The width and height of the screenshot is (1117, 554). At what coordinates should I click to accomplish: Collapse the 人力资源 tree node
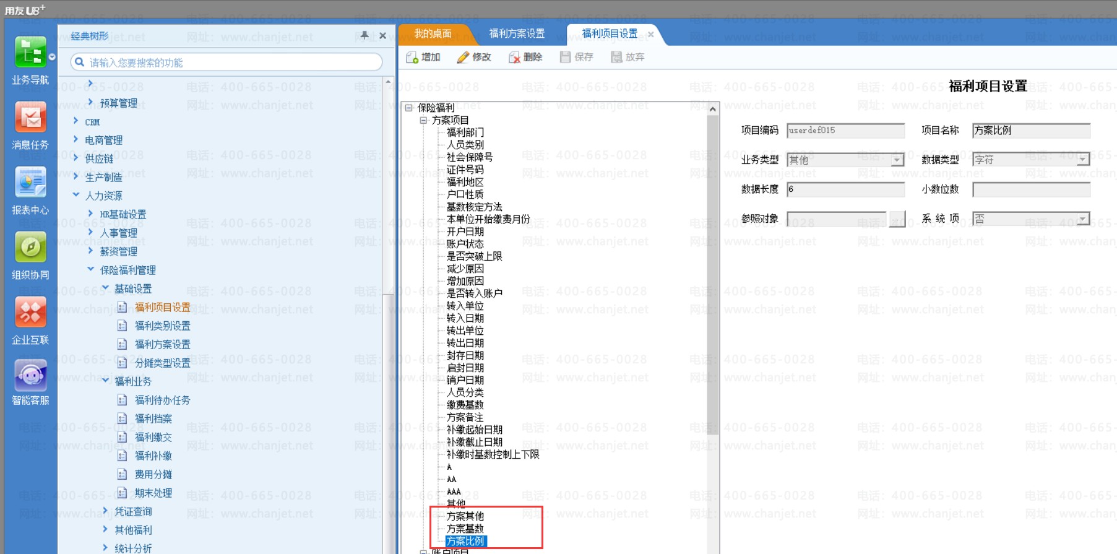click(x=76, y=195)
